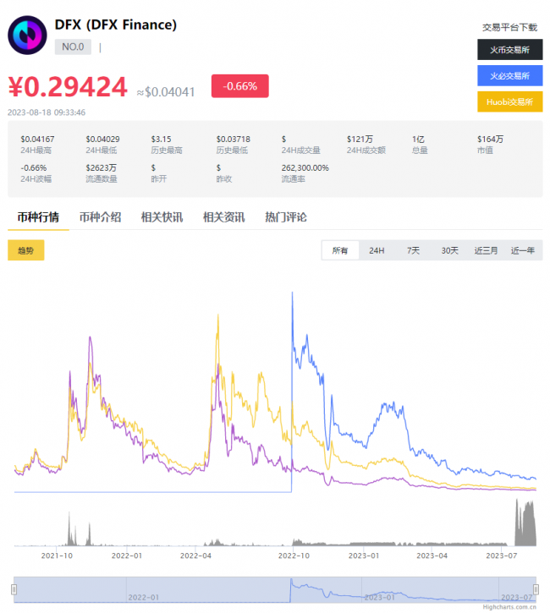
Task: Click the ≈$0.04041 dollar price
Action: pyautogui.click(x=166, y=92)
